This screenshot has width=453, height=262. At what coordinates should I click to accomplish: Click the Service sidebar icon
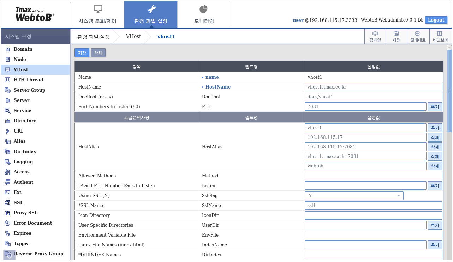pyautogui.click(x=7, y=111)
